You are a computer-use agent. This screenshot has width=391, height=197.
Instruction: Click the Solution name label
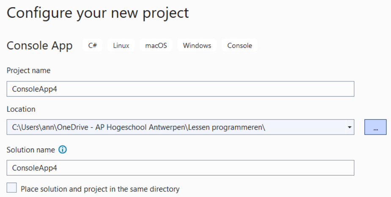click(x=31, y=150)
